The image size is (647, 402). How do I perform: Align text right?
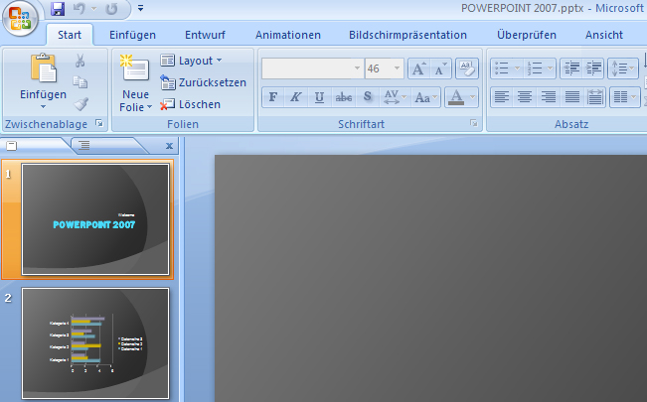point(548,97)
